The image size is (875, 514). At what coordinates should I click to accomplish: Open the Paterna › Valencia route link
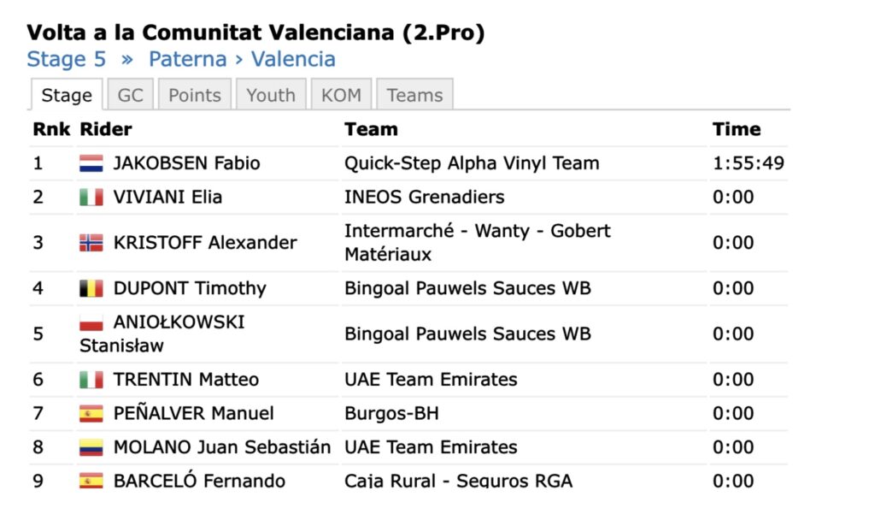pyautogui.click(x=242, y=59)
